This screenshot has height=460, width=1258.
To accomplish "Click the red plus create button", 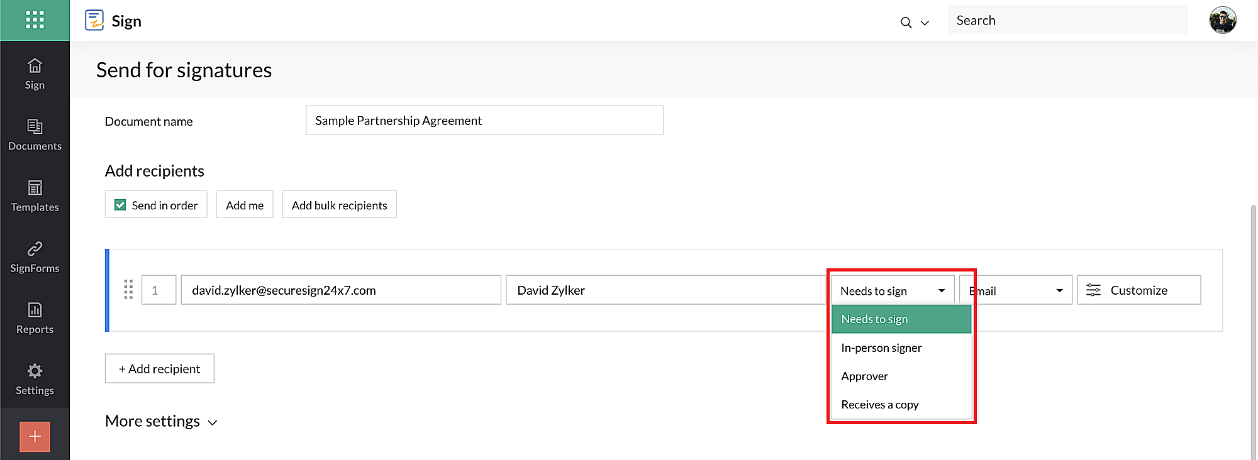I will click(x=35, y=436).
